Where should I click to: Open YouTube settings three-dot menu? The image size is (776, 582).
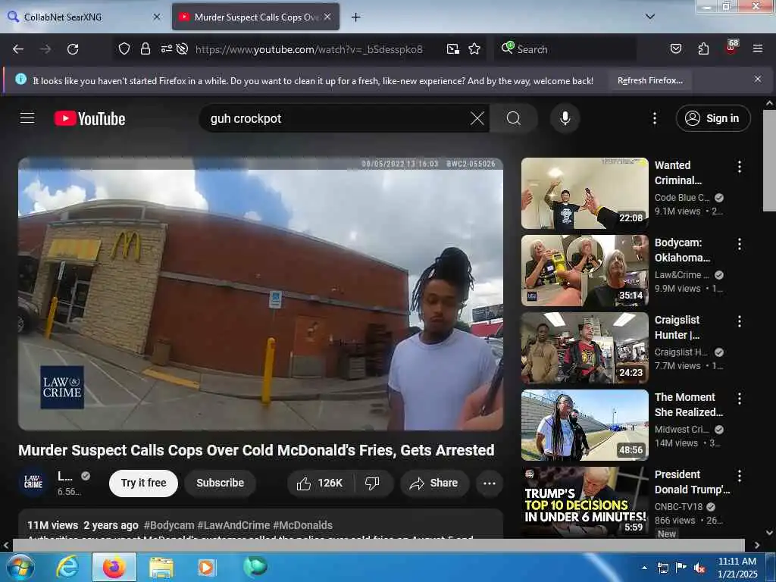pos(654,118)
